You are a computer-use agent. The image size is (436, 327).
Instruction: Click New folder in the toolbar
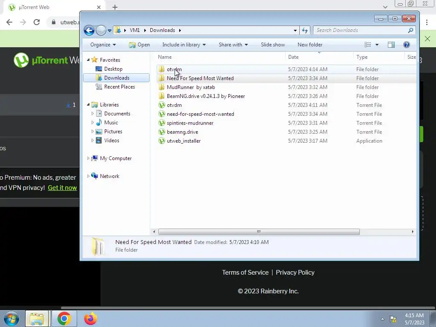[310, 45]
